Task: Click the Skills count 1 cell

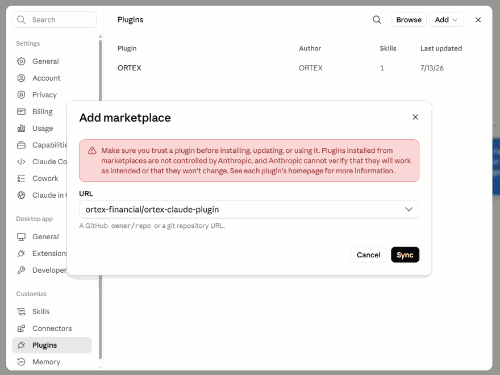Action: click(x=382, y=68)
